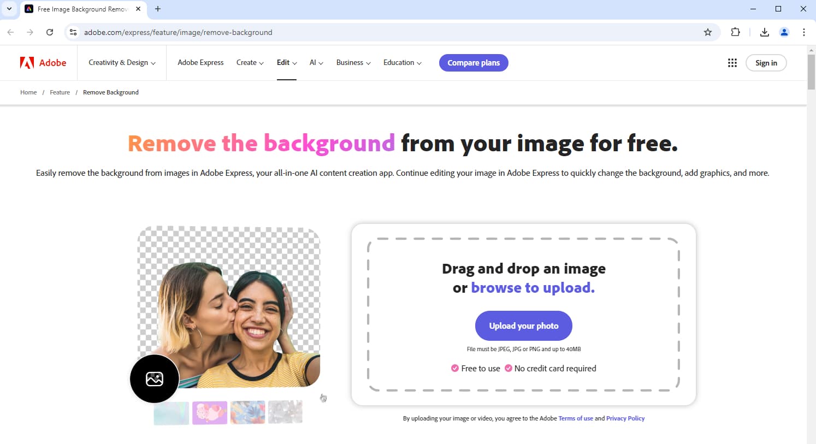
Task: Click the browser back arrow
Action: 11,32
